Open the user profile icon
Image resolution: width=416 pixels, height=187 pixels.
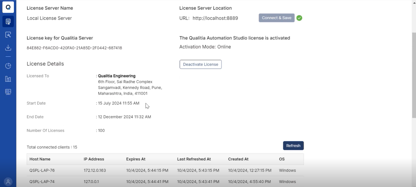8,182
